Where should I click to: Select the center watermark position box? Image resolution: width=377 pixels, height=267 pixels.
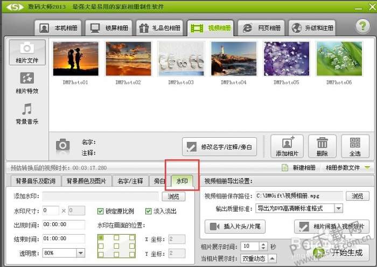pos(116,246)
